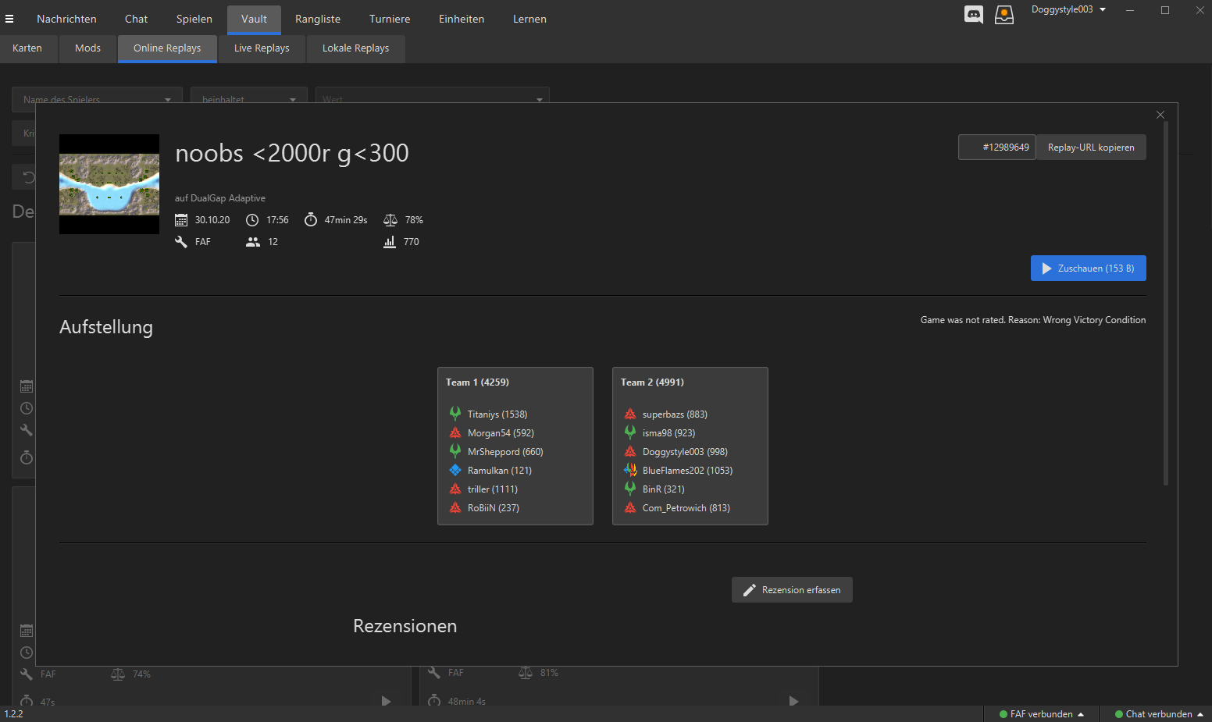This screenshot has width=1212, height=722.
Task: Click the replay ID #12989649 field
Action: click(x=997, y=148)
